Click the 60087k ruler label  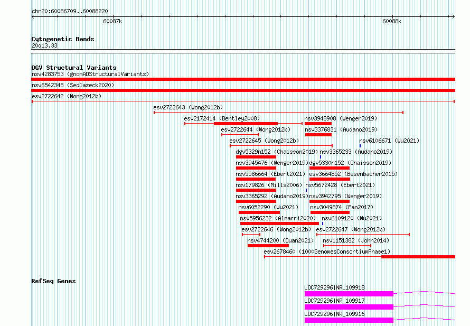(112, 21)
